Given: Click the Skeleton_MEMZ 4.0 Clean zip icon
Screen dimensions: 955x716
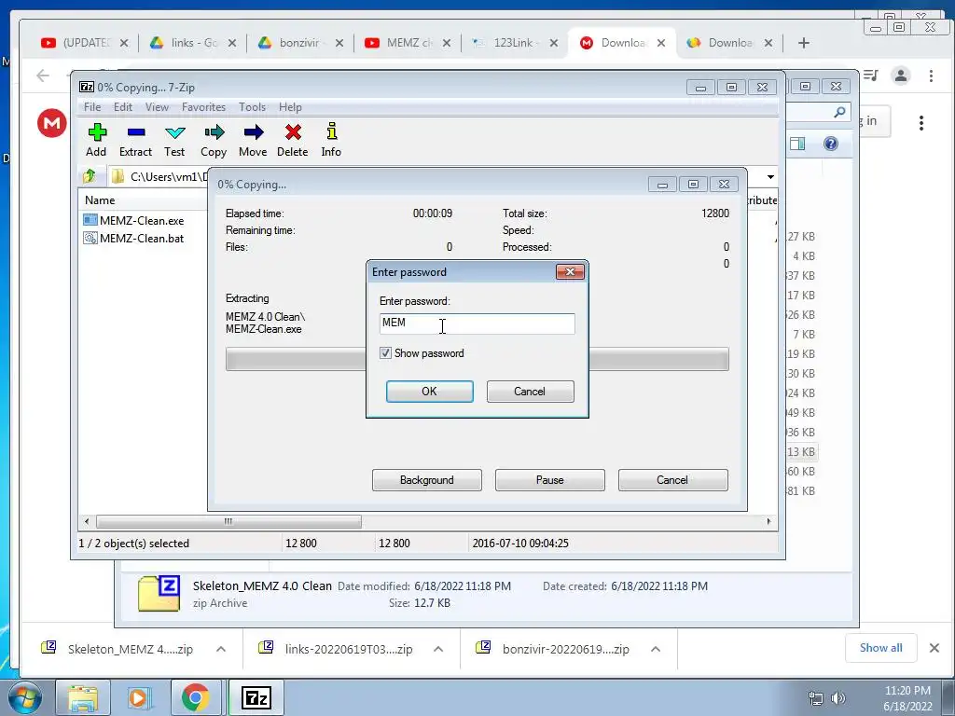Looking at the screenshot, I should [159, 593].
